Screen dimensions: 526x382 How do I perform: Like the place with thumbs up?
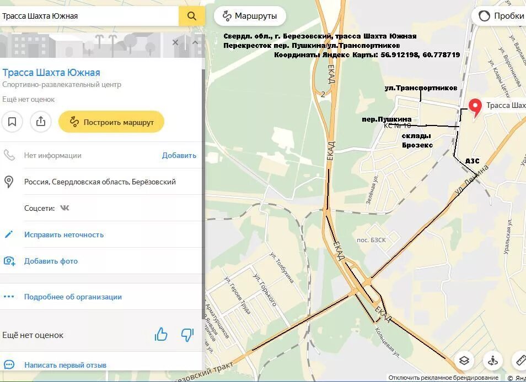(161, 335)
